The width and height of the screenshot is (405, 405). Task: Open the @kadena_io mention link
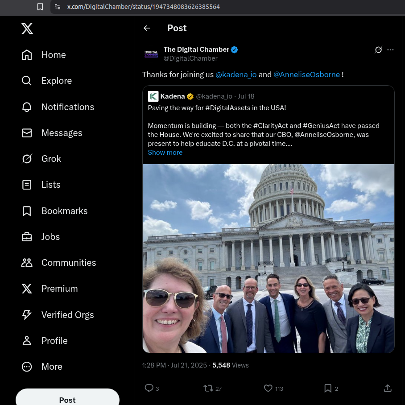pos(236,74)
